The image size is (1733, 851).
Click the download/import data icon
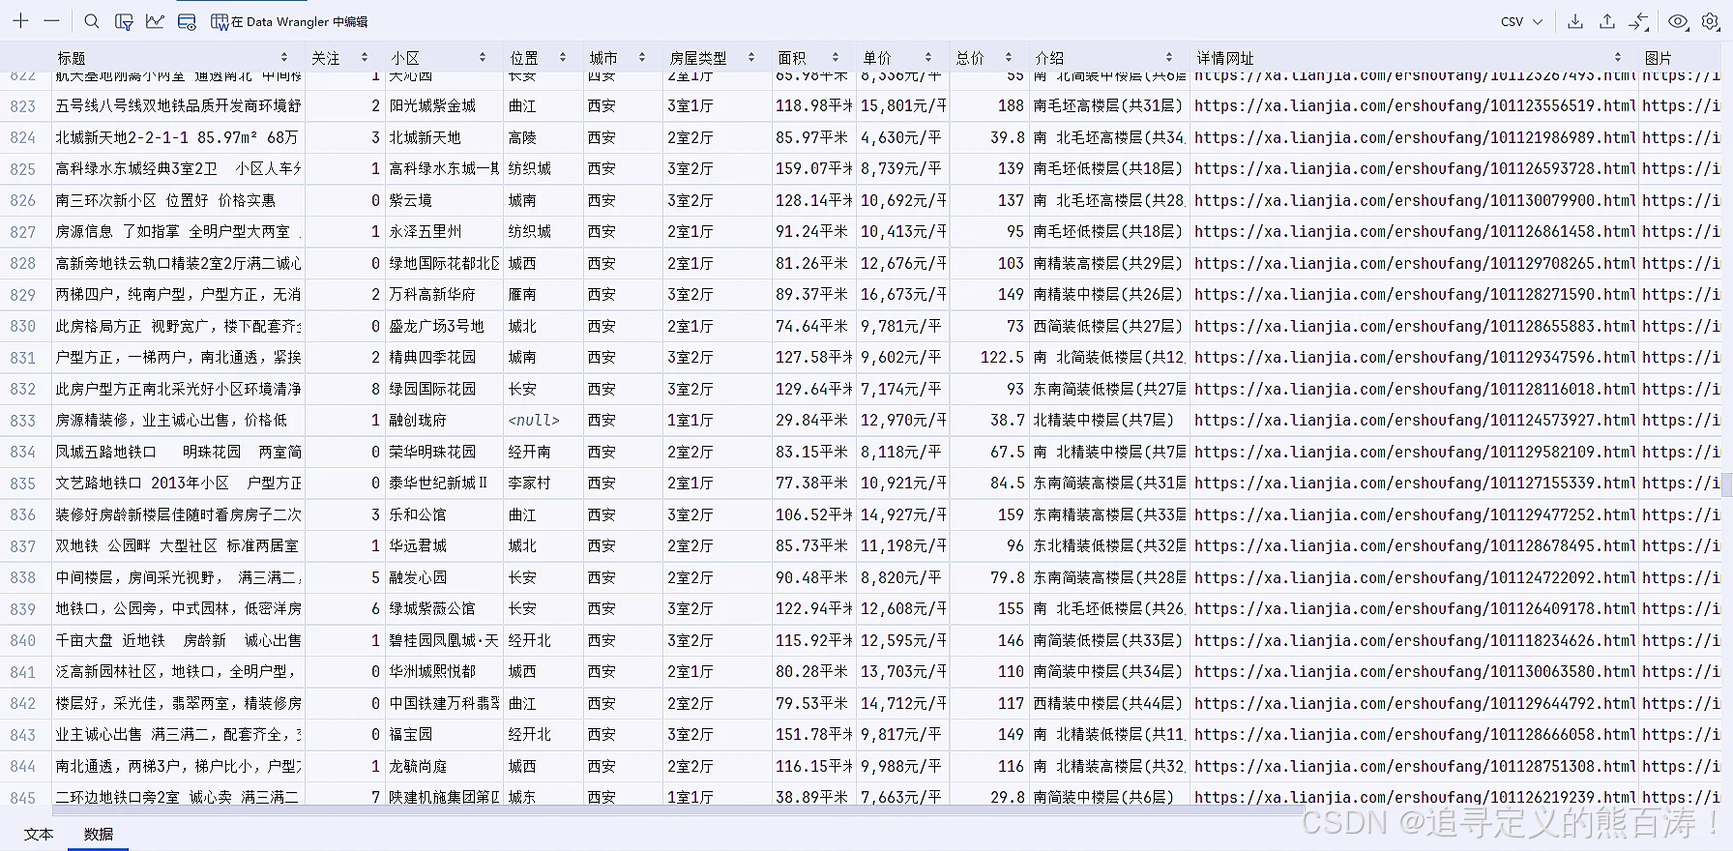pyautogui.click(x=1575, y=21)
